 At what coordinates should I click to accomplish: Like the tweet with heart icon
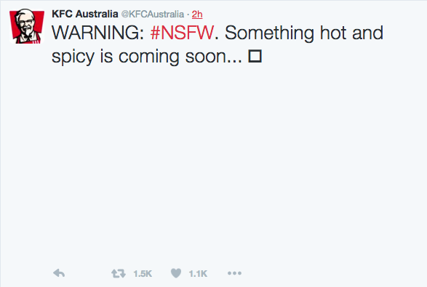[176, 273]
